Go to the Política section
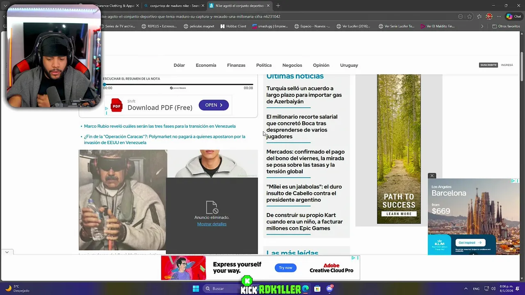 pyautogui.click(x=264, y=65)
